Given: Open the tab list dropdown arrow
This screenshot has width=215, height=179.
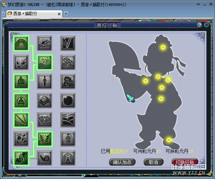Looking at the screenshot, I should (3, 14).
